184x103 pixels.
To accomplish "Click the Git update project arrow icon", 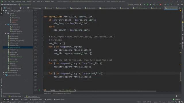I will pos(168,5).
